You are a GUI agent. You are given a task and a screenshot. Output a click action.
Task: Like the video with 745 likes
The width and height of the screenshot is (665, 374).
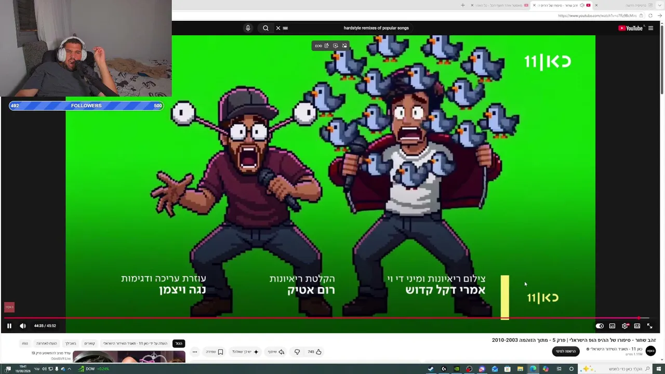point(314,352)
